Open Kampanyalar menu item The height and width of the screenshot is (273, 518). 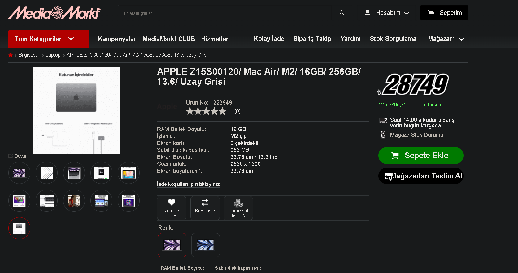[x=117, y=39]
